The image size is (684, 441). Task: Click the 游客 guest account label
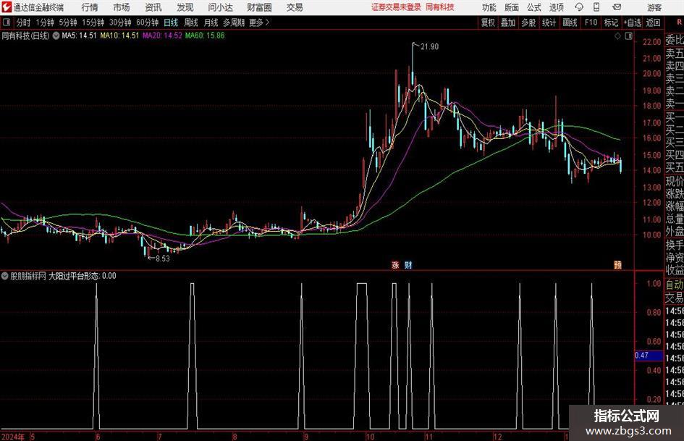tap(654, 7)
